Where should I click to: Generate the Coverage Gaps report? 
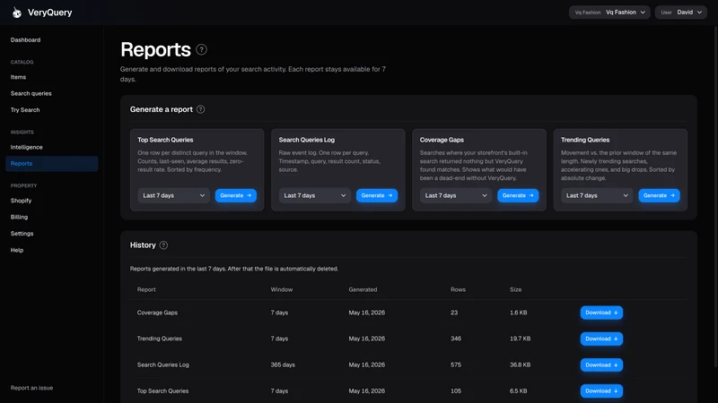click(518, 195)
